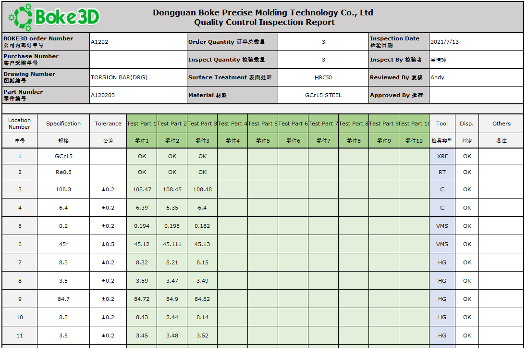
Task: Select the Quality Control Inspection Report title
Action: (264, 22)
